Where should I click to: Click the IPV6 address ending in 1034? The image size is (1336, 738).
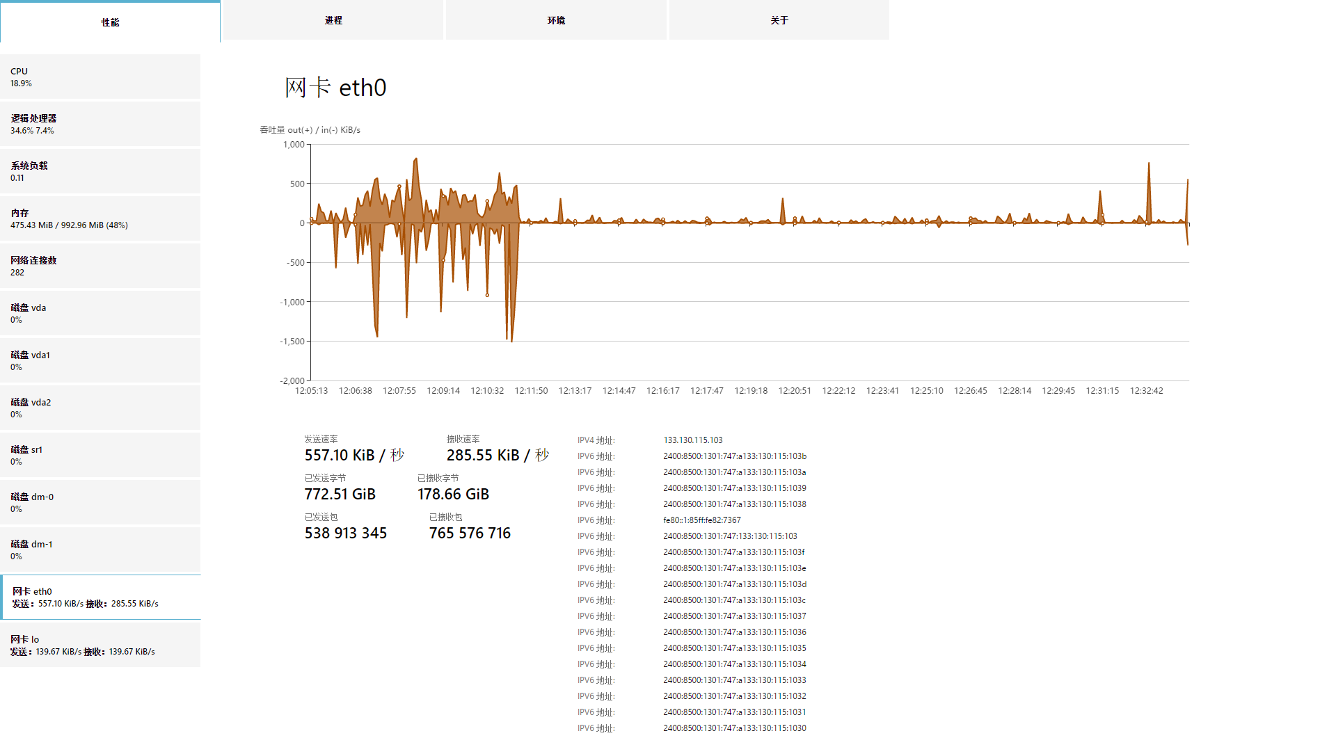pos(735,664)
